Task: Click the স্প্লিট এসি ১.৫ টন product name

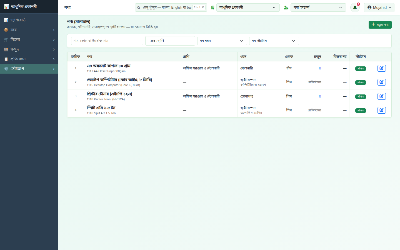Action: coord(101,108)
